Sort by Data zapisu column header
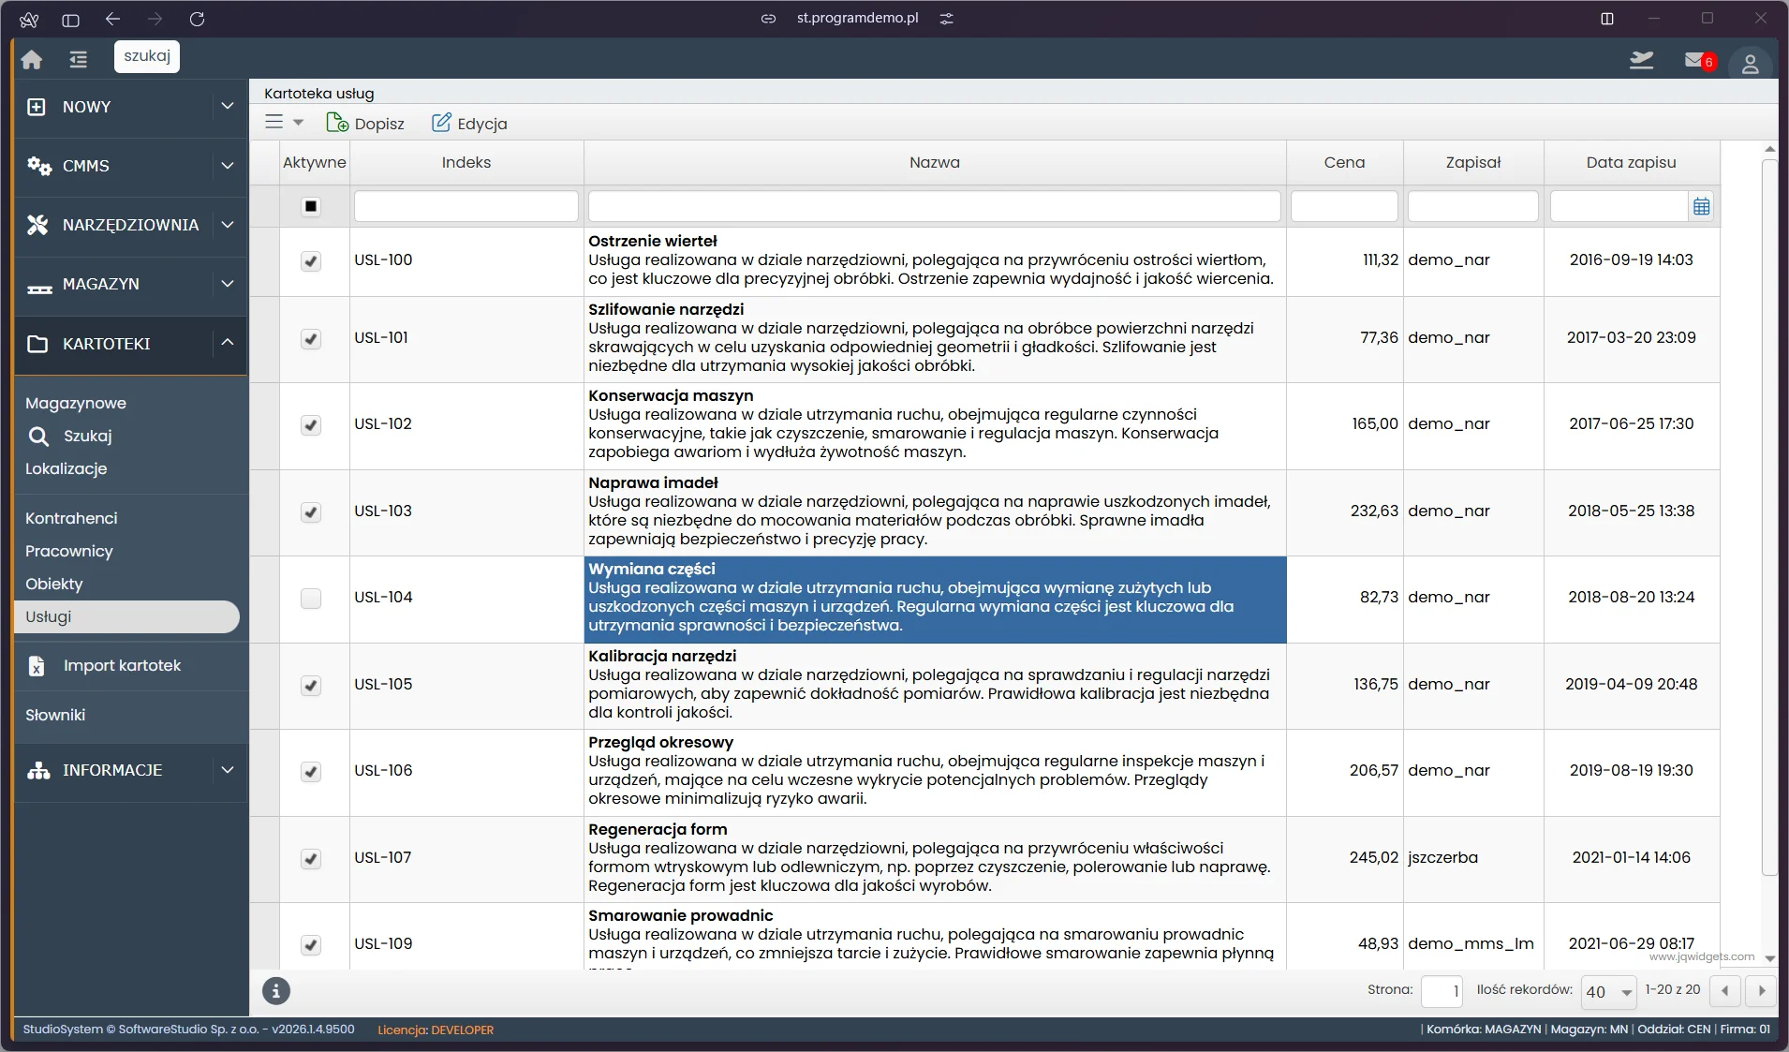Viewport: 1789px width, 1052px height. click(x=1632, y=162)
